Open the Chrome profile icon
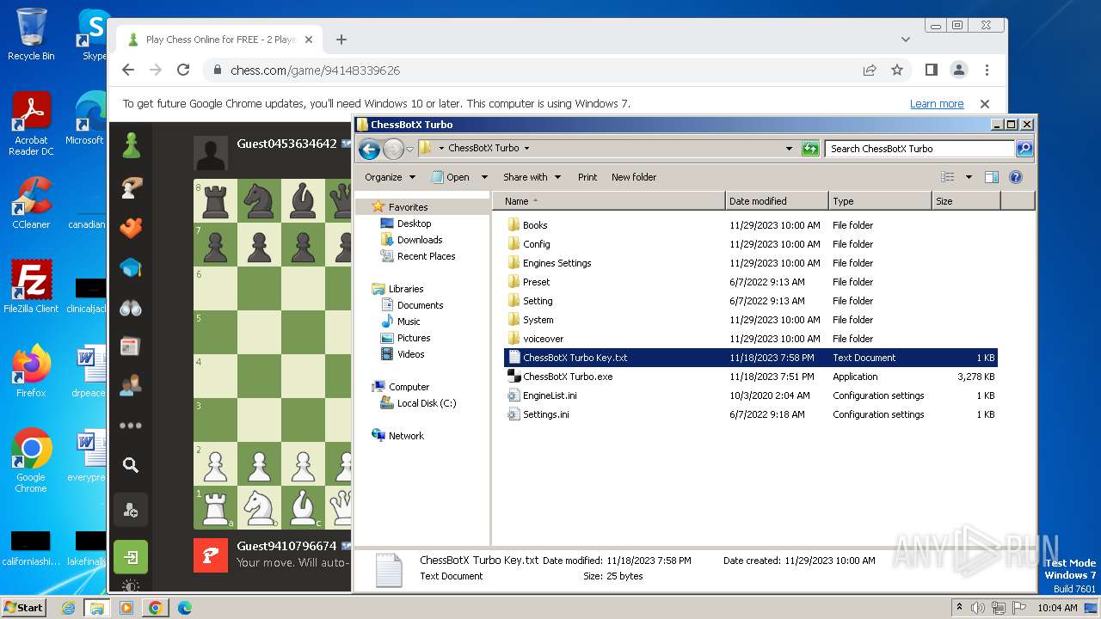The image size is (1101, 619). [959, 70]
